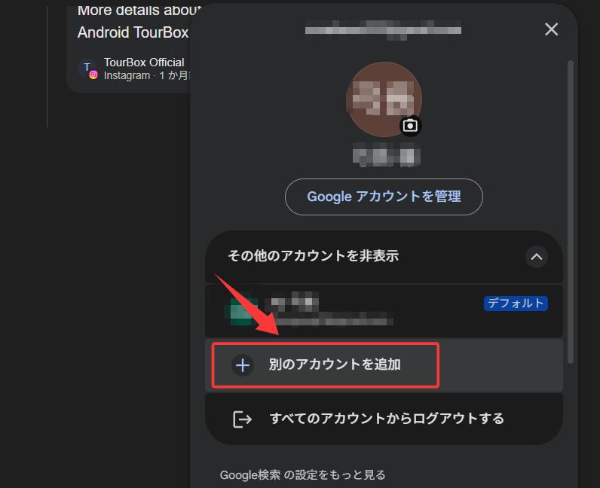Click the plus icon to add account
The height and width of the screenshot is (488, 600).
[x=243, y=365]
